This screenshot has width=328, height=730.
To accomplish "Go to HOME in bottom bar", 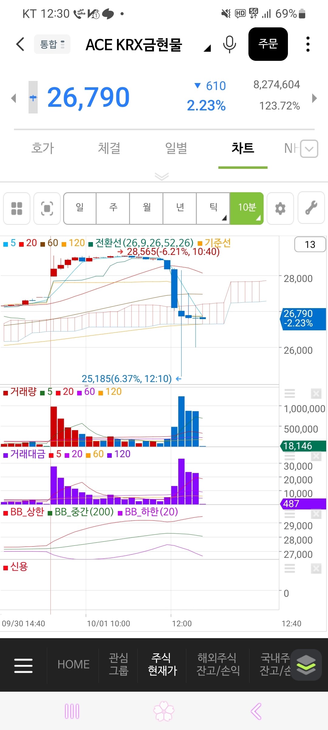I will click(x=73, y=664).
